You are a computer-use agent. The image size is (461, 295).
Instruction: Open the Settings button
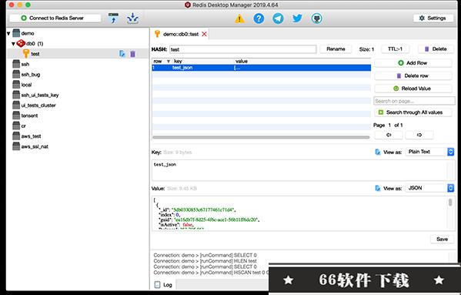(433, 18)
